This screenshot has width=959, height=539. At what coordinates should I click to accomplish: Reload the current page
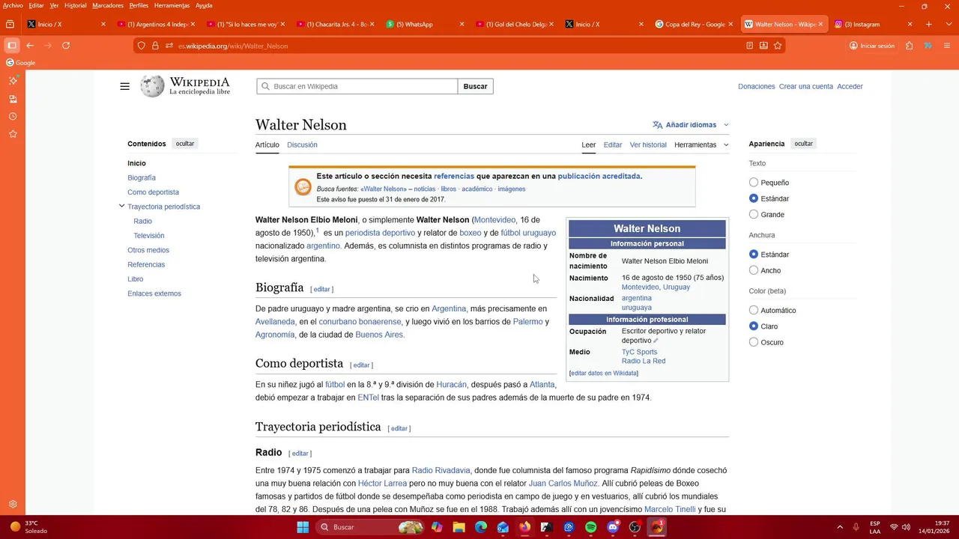coord(66,46)
